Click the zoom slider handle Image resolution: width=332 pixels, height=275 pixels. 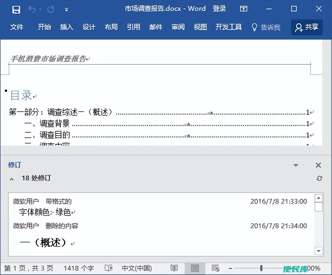pyautogui.click(x=261, y=268)
